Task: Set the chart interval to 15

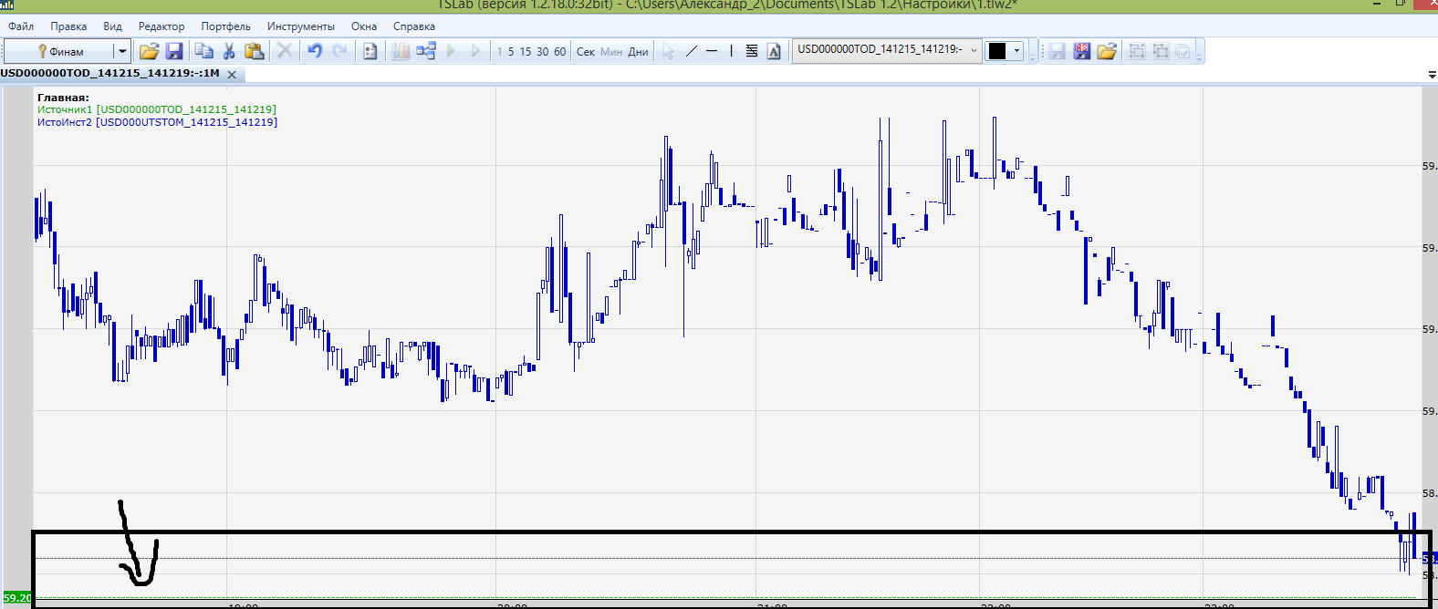Action: (x=526, y=52)
